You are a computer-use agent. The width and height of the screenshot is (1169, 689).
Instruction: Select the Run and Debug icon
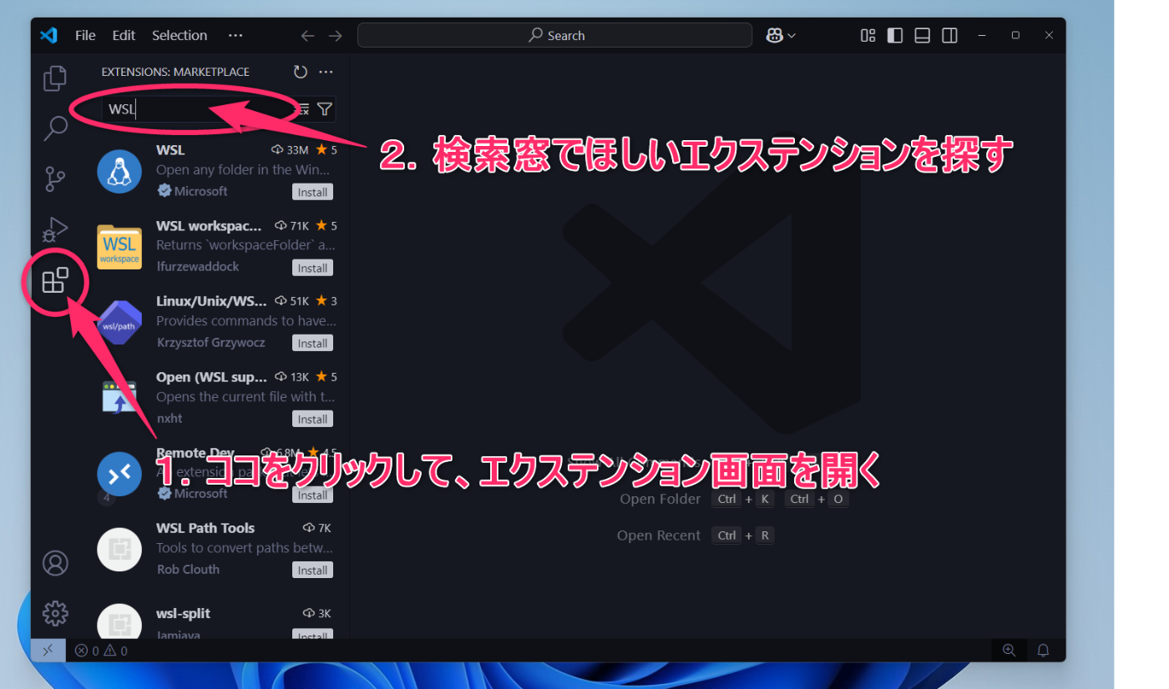click(x=55, y=229)
